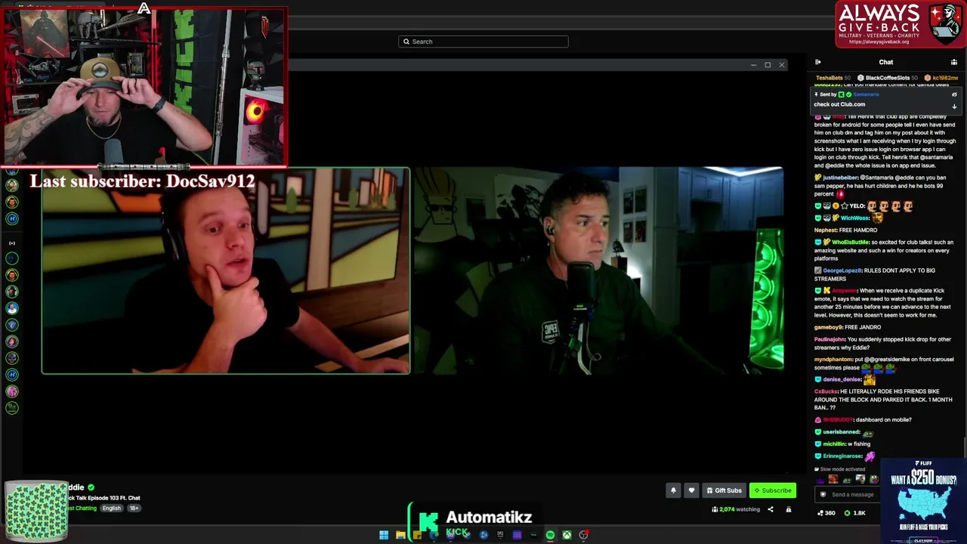
Task: Click the left streamer's video feed
Action: 226,271
